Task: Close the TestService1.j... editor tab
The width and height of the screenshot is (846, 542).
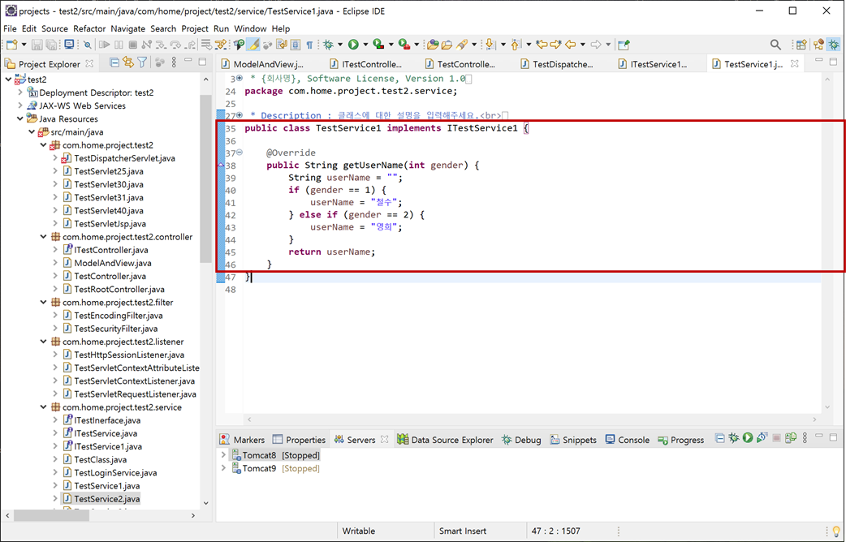Action: click(794, 63)
